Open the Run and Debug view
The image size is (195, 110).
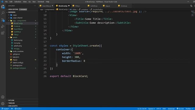pyautogui.click(x=3, y=26)
